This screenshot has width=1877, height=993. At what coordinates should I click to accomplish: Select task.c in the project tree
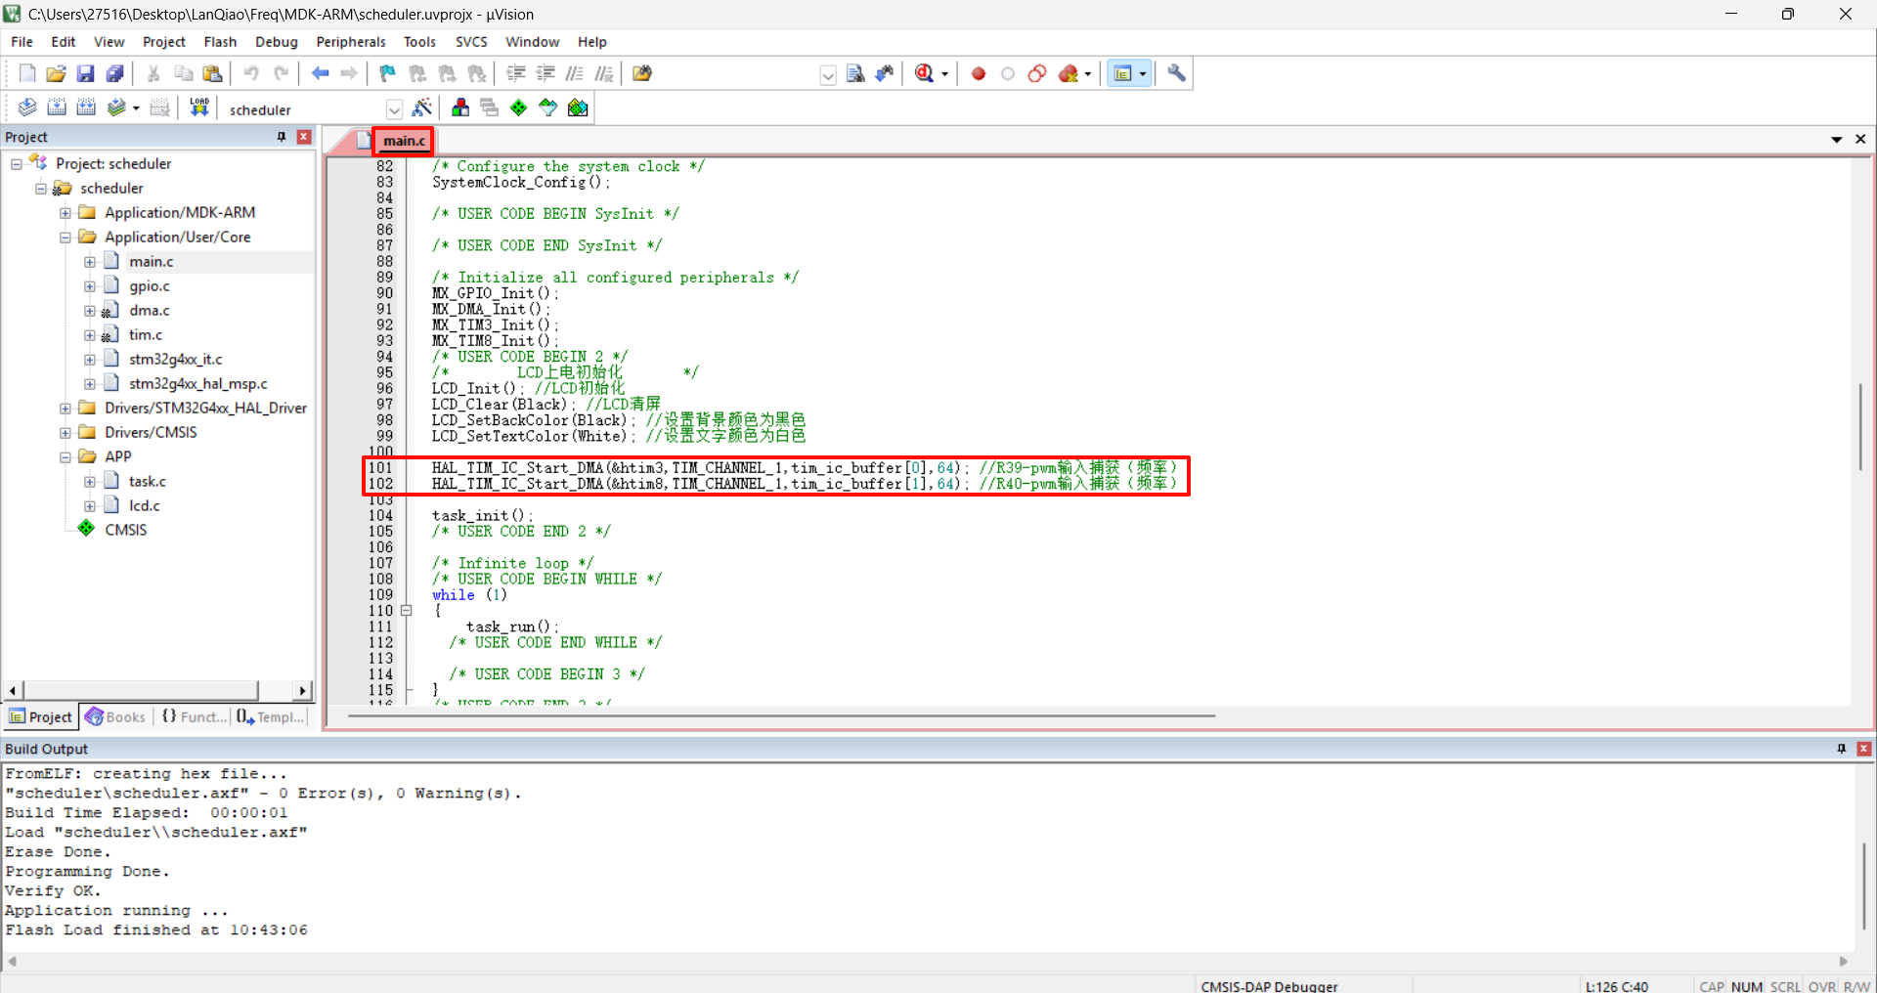(x=148, y=481)
